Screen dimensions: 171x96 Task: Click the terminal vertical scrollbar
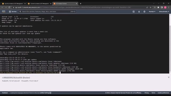tap(170, 49)
